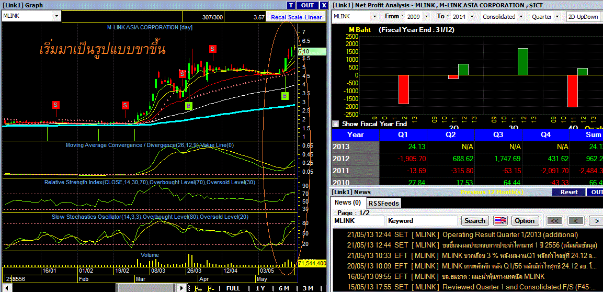The width and height of the screenshot is (603, 292).
Task: Click the 6.10 current price label on price axis
Action: tap(312, 51)
